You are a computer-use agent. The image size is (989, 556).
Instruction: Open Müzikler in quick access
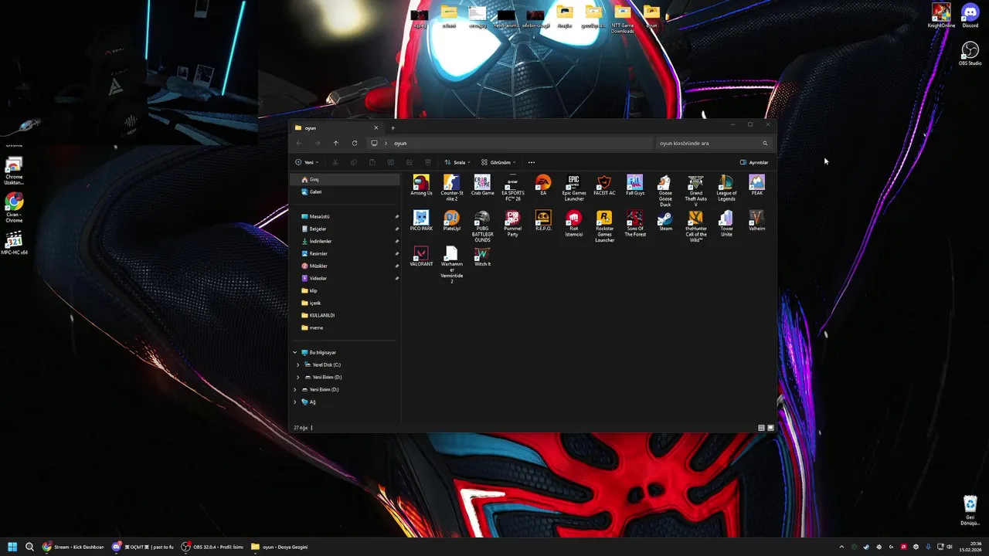click(x=345, y=266)
